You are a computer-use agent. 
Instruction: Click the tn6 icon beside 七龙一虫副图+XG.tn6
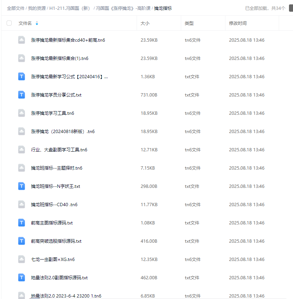click(x=21, y=259)
